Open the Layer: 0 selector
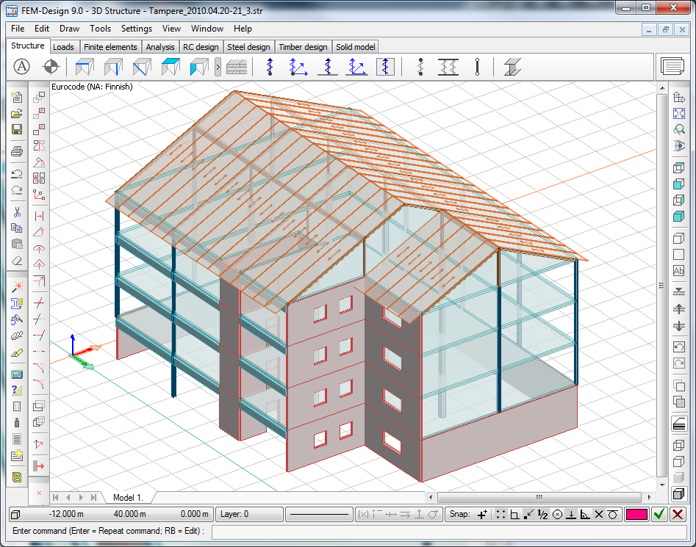 tap(249, 514)
